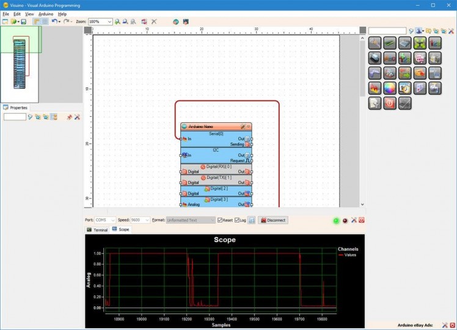Select the Date/Time clock palette category
Screen dimensions: 457x330
point(405,89)
